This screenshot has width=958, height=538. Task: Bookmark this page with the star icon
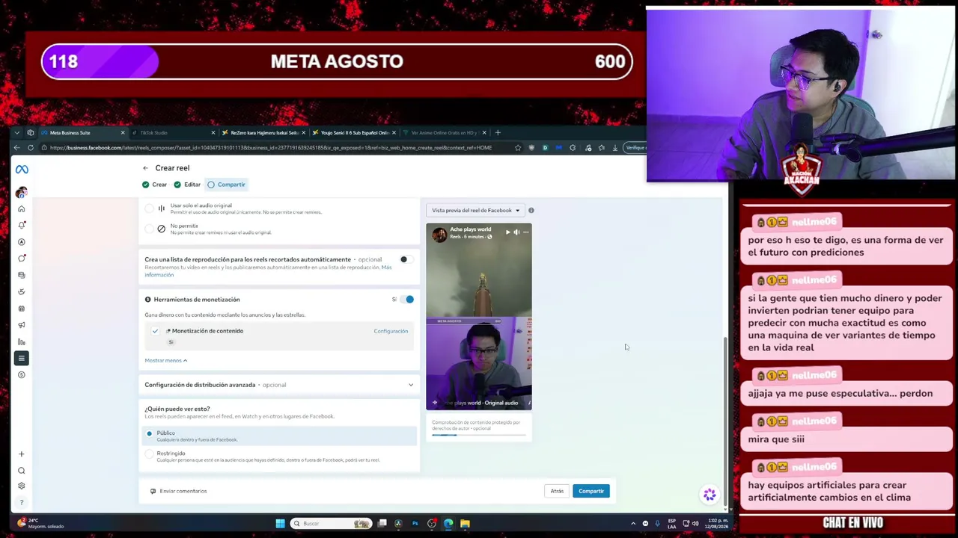click(518, 148)
